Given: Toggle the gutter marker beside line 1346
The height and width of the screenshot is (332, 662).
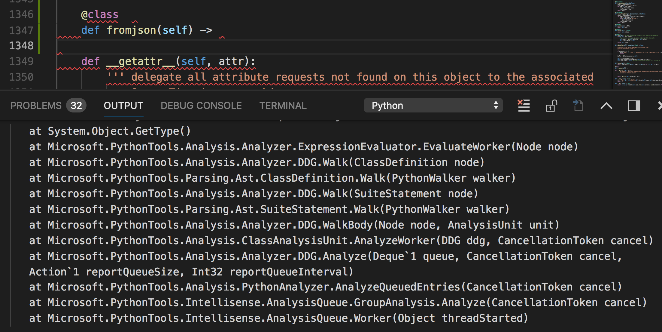Looking at the screenshot, I should click(x=38, y=14).
